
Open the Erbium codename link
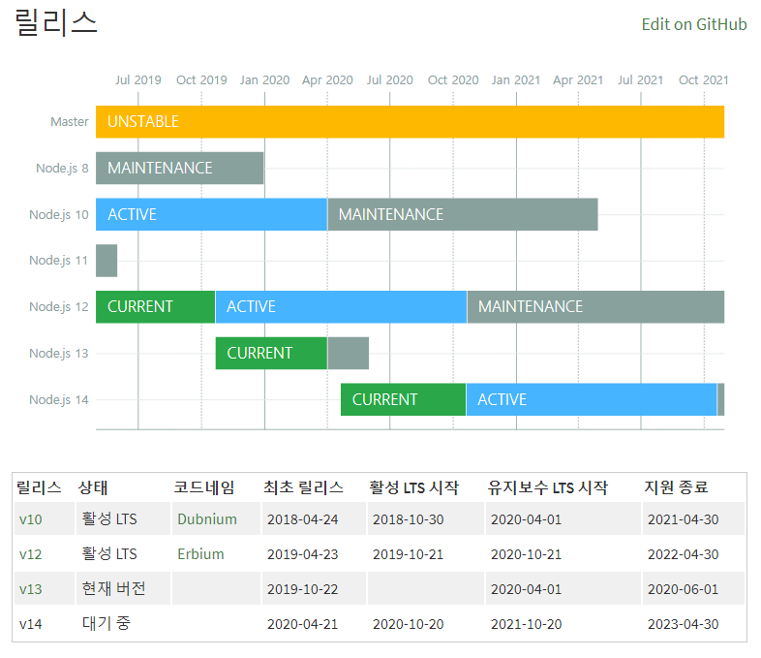[201, 554]
